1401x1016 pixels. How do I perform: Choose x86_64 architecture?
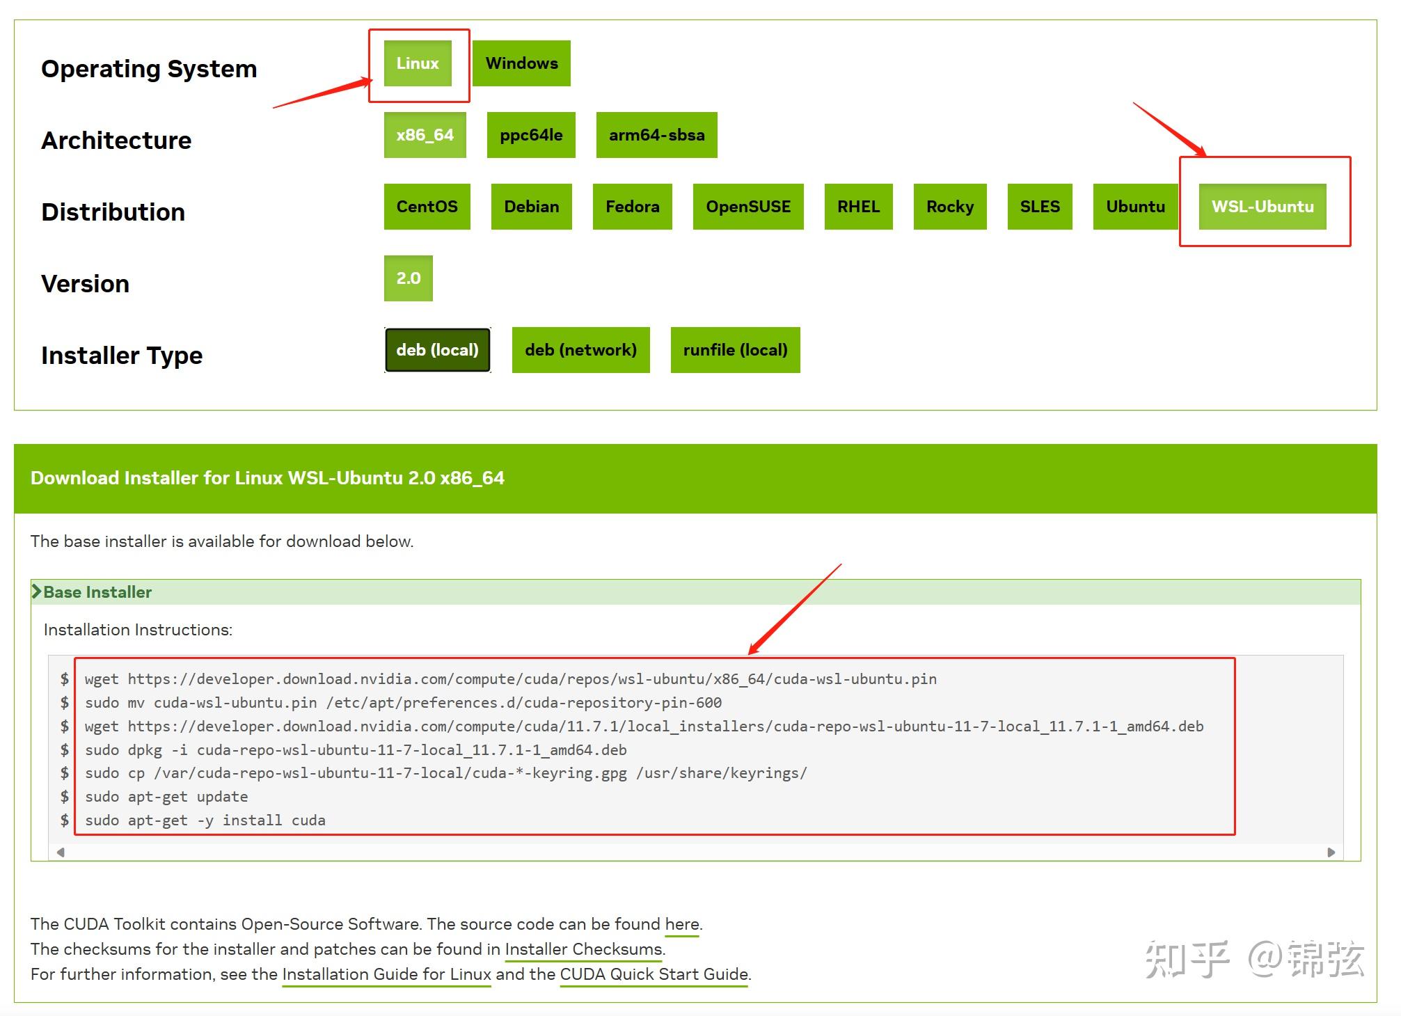[x=425, y=135]
